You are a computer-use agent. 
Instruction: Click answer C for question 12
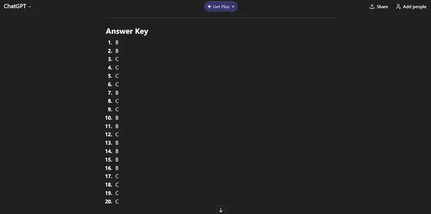(x=117, y=135)
